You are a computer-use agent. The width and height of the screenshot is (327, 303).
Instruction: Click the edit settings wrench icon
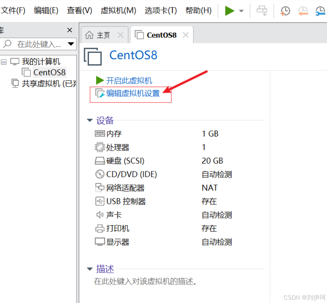coord(100,93)
